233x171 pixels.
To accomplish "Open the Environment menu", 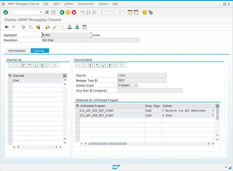I will pyautogui.click(x=86, y=4).
